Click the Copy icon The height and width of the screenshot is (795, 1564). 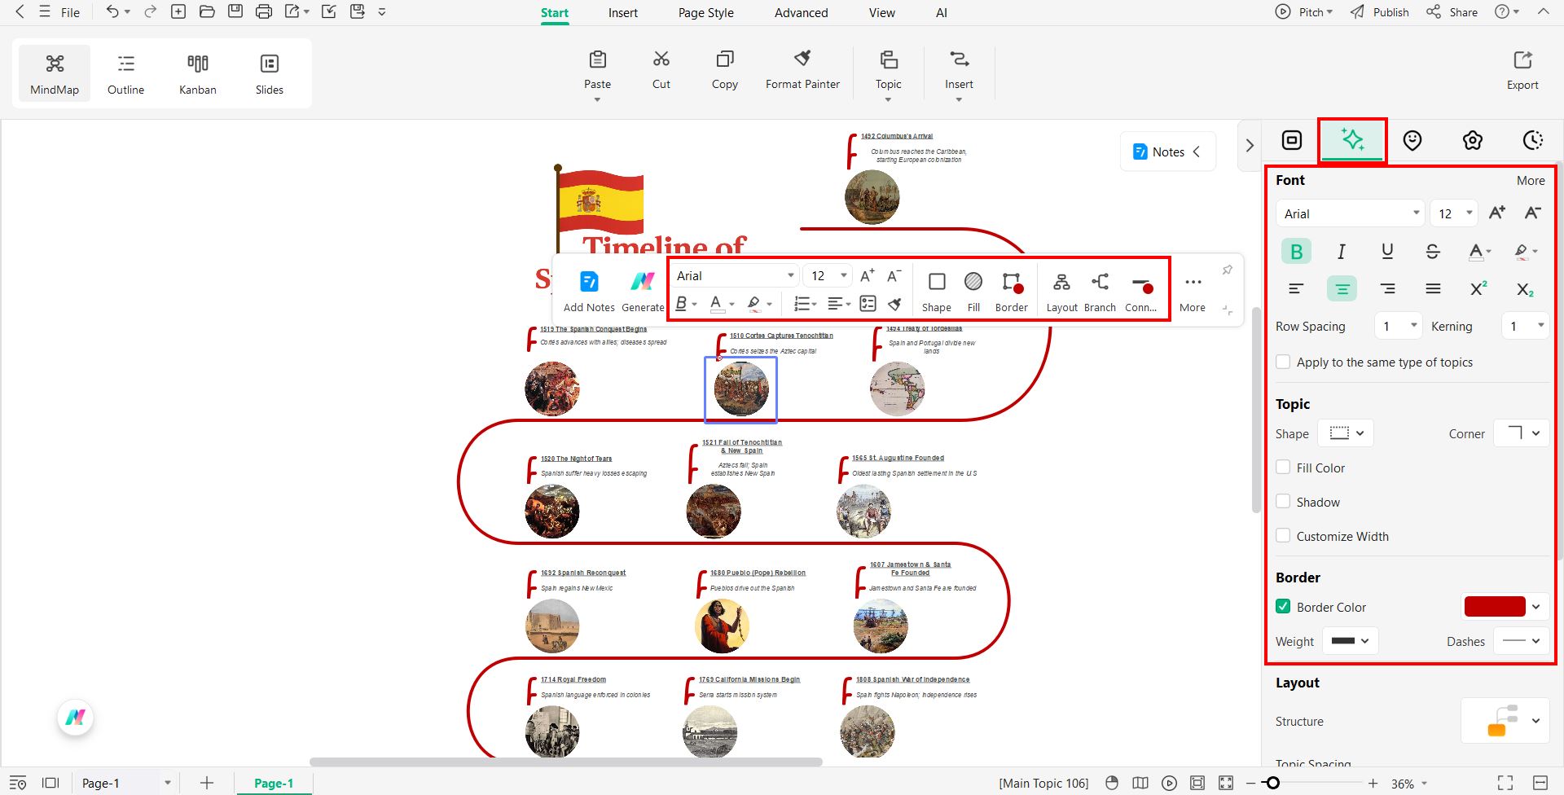coord(724,70)
